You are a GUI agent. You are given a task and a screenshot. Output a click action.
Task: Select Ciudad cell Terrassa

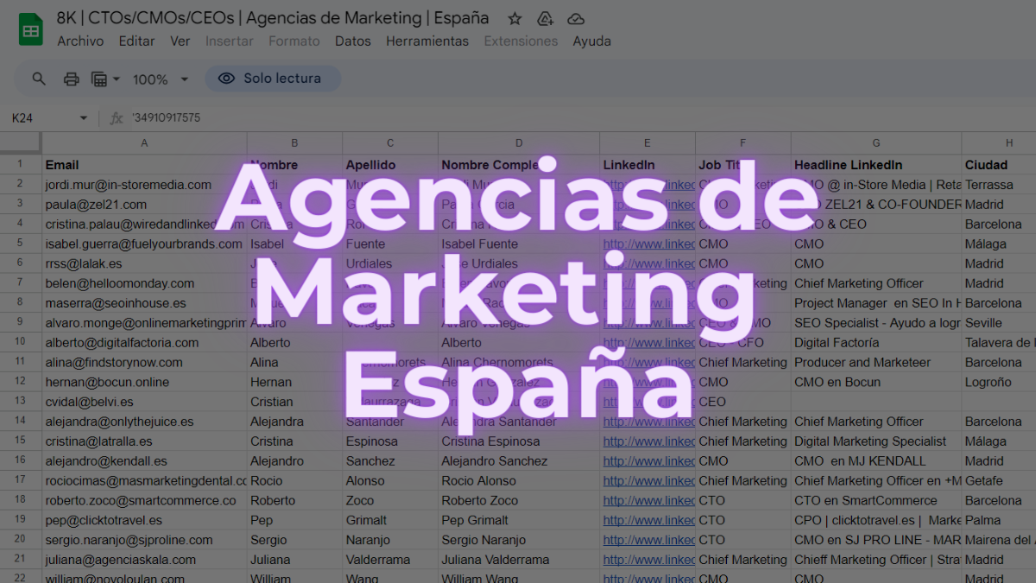pyautogui.click(x=999, y=184)
